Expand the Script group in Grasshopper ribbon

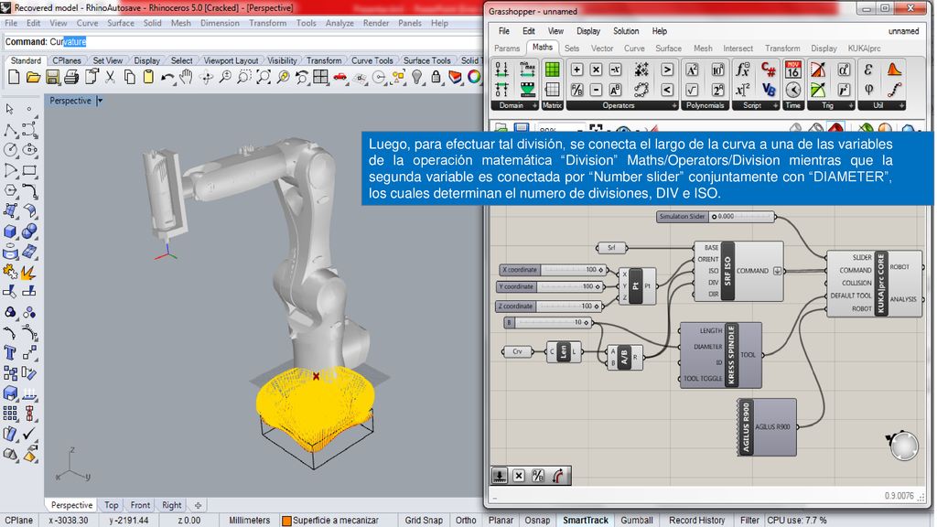click(775, 106)
